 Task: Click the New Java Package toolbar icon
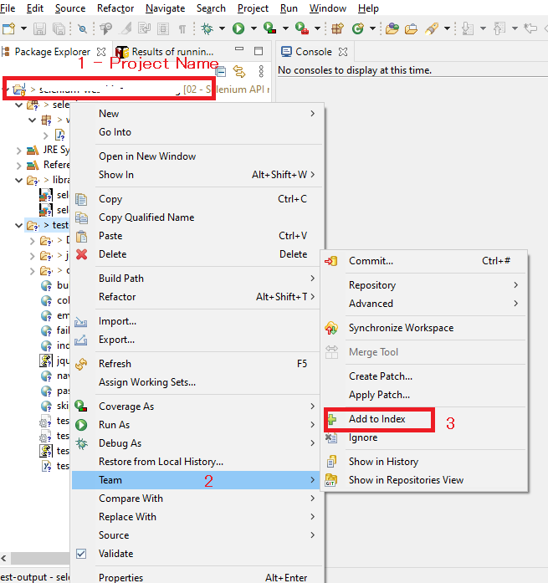point(337,28)
